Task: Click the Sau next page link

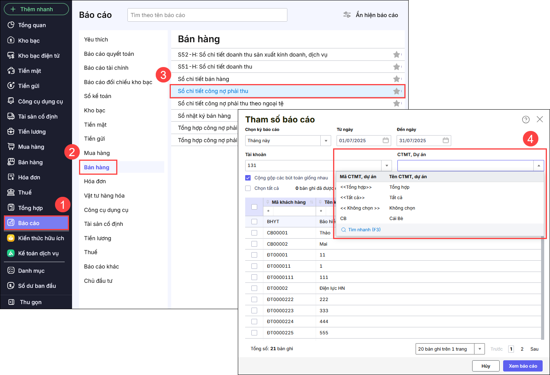Action: click(535, 349)
